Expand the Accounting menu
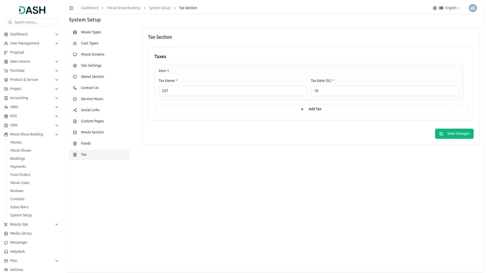The height and width of the screenshot is (273, 486). click(x=56, y=98)
